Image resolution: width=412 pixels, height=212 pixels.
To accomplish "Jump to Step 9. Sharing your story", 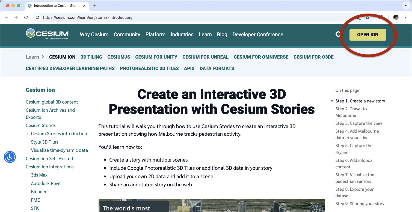I will coord(360,204).
